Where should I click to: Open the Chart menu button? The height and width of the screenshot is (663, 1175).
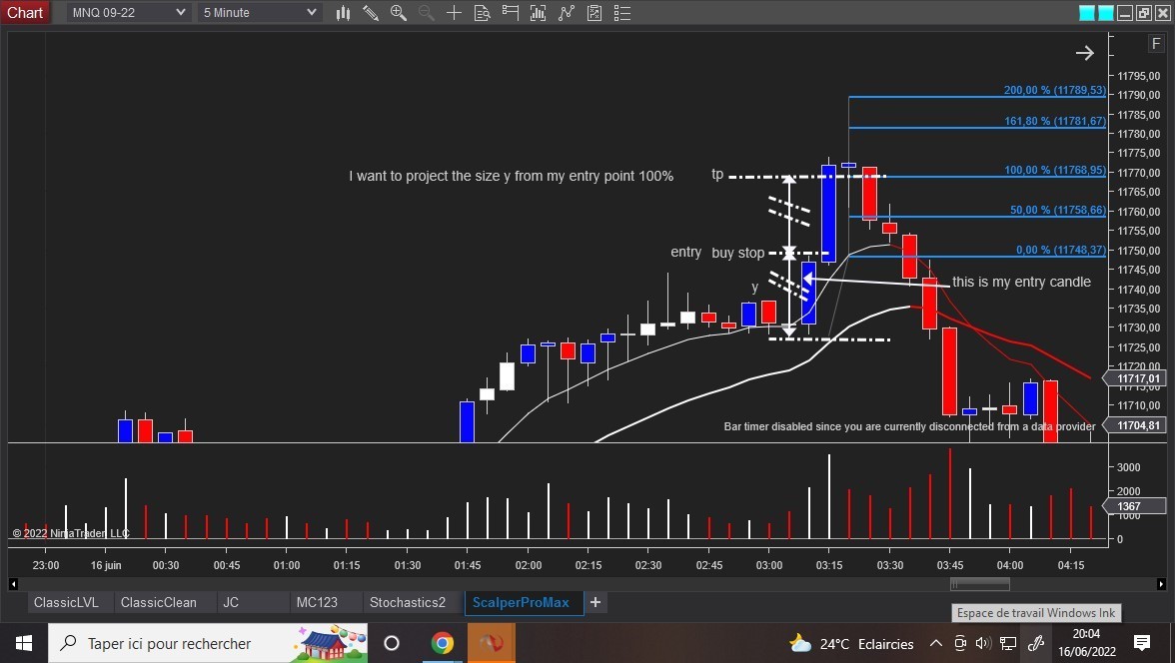[x=25, y=13]
